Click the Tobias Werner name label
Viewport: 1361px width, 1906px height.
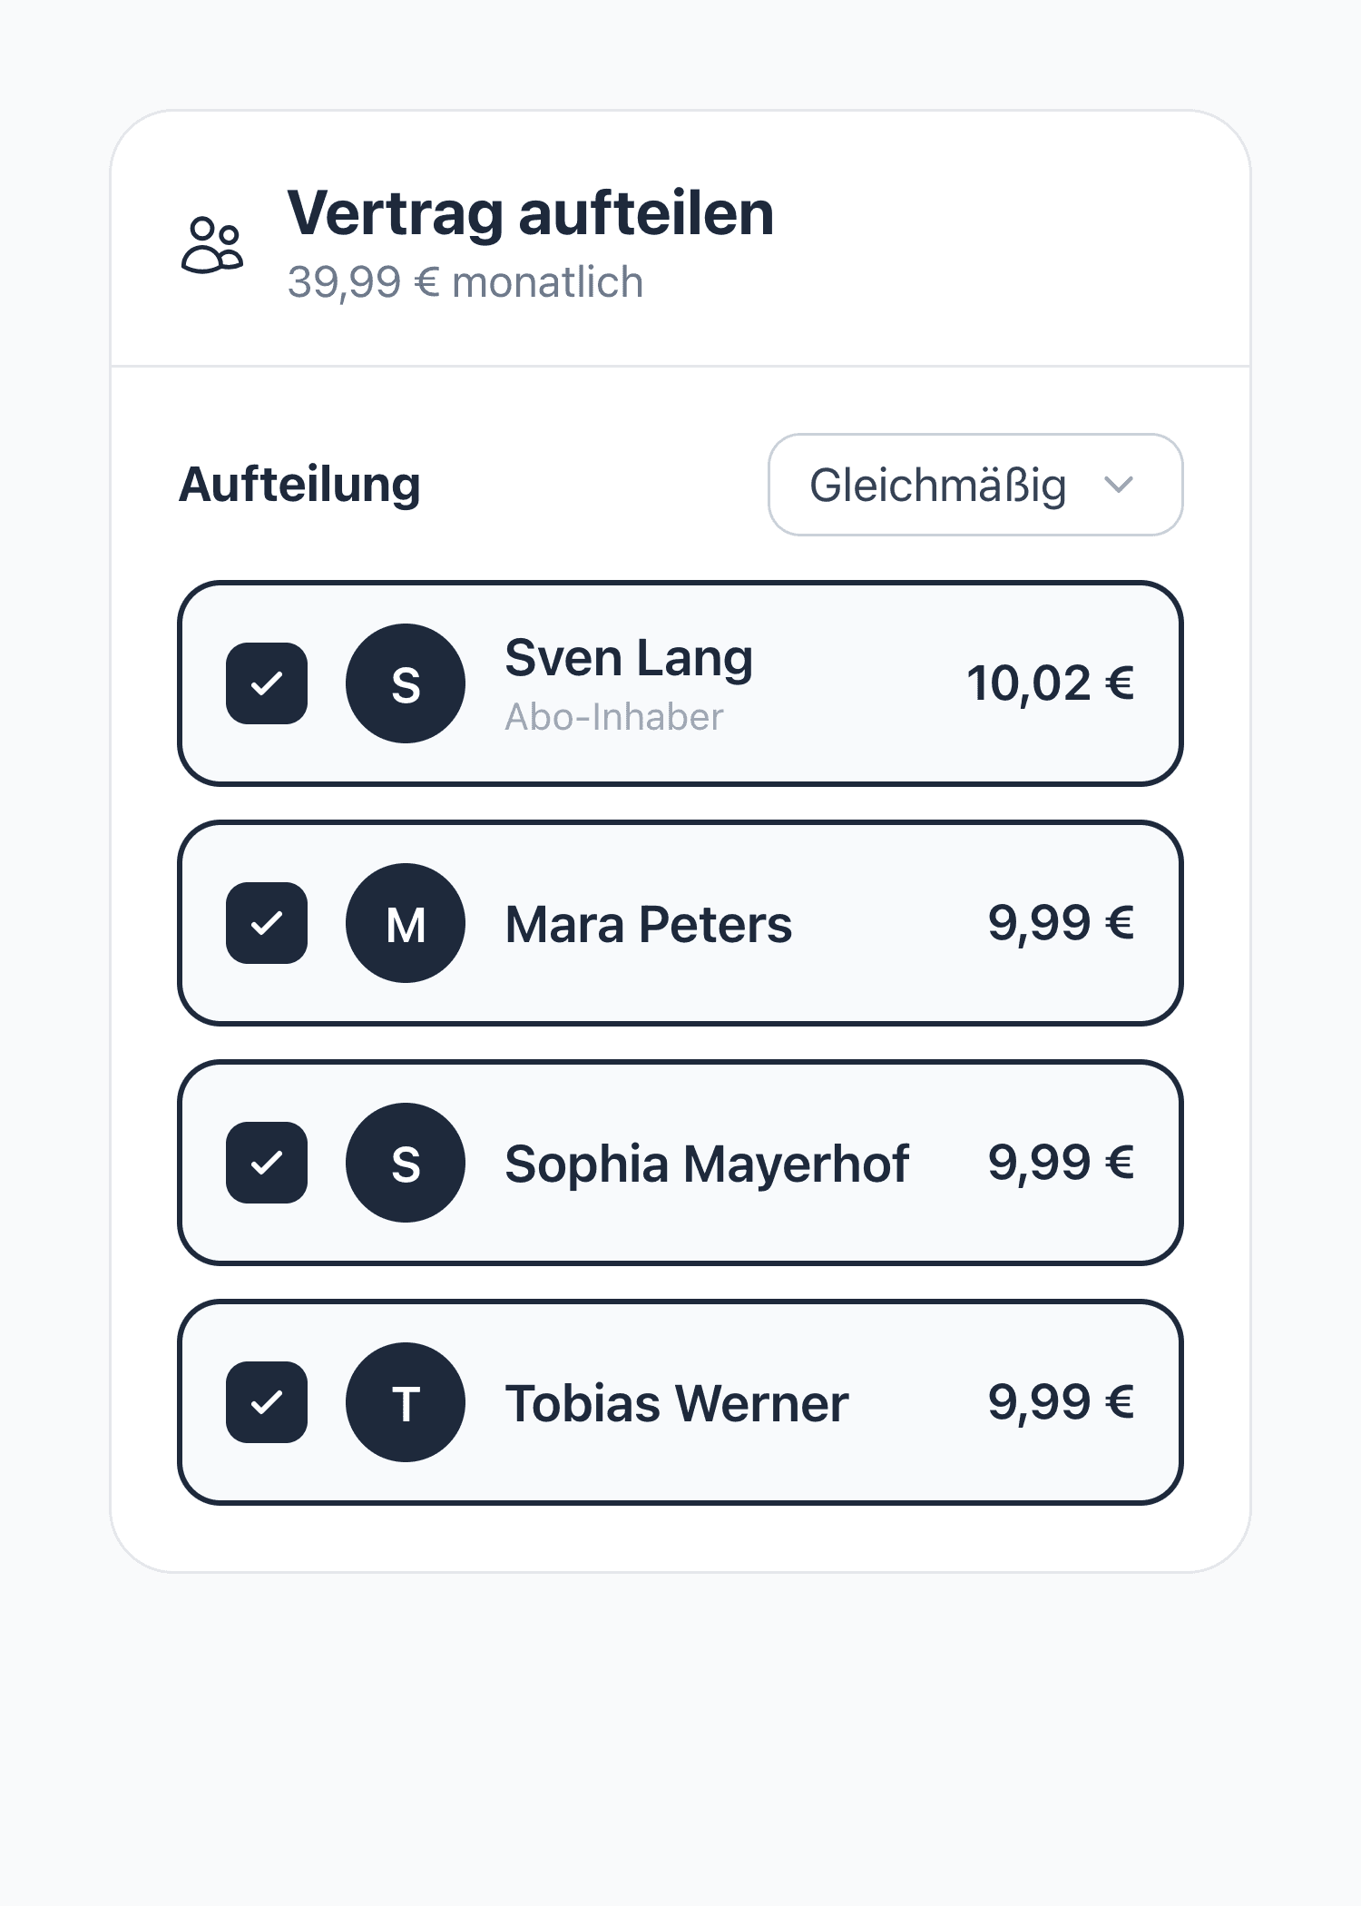click(x=677, y=1403)
